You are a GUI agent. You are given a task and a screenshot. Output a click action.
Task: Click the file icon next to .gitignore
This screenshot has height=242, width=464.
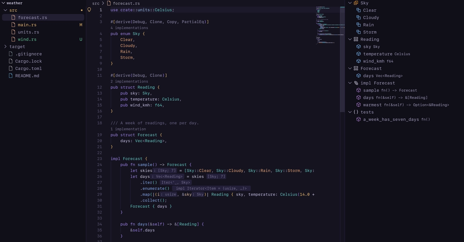click(11, 54)
